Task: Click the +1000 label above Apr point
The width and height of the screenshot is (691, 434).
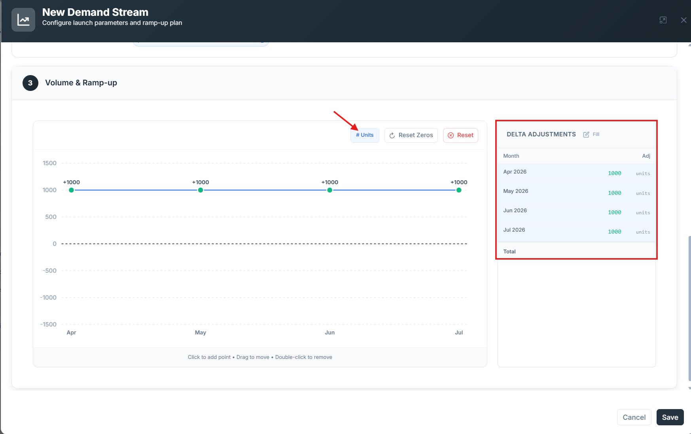Action: [71, 182]
